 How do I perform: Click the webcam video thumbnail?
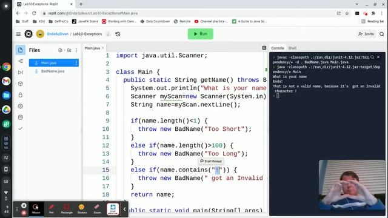point(352,185)
